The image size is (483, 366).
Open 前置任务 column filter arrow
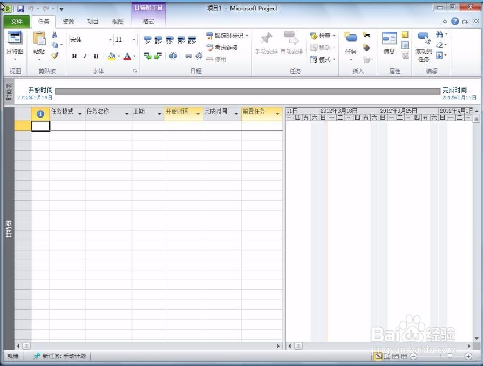coord(277,114)
